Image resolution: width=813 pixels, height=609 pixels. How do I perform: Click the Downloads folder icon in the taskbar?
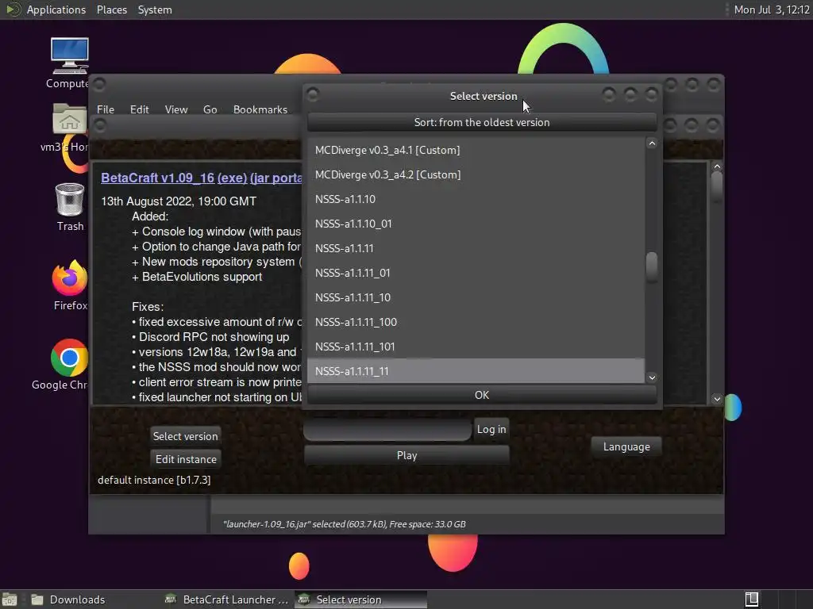click(37, 599)
